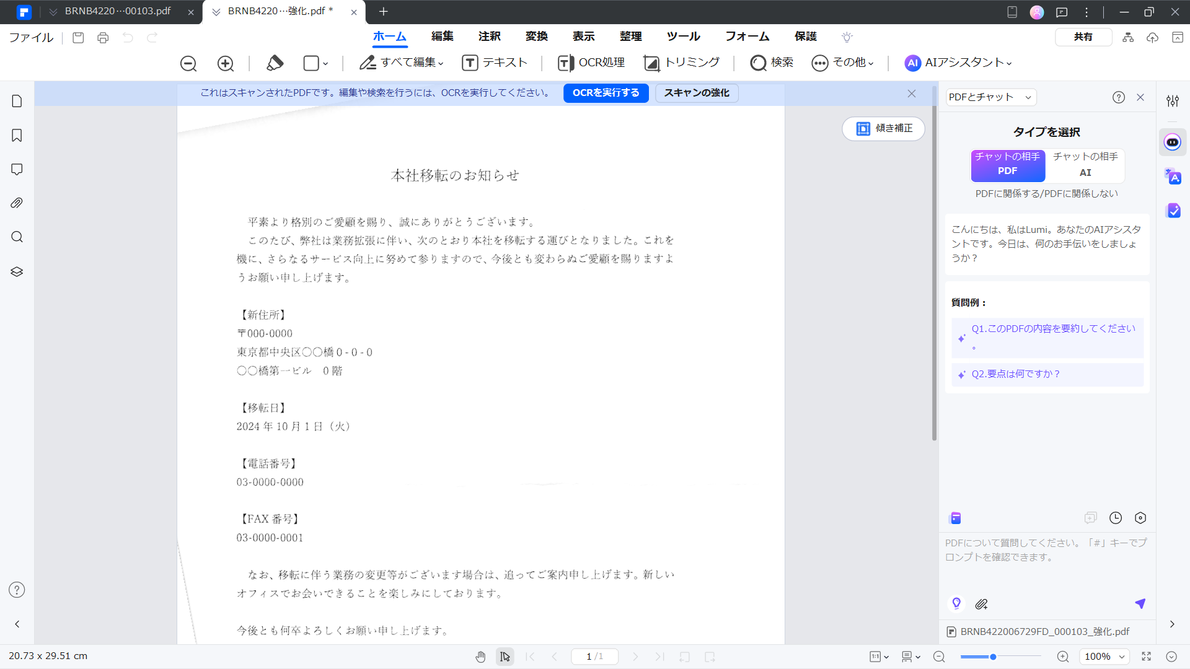Collapse left sidebar with arrow

tap(17, 624)
